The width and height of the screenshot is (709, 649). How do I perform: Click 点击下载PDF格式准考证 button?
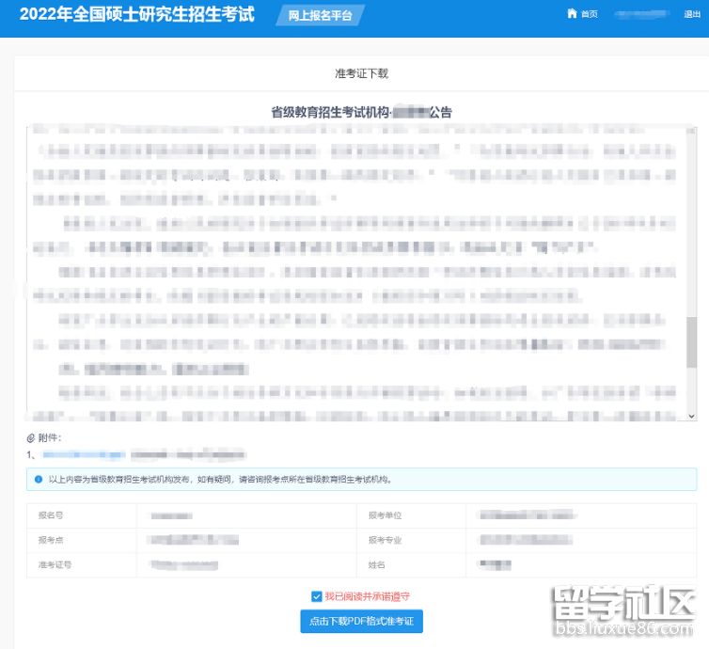pos(361,622)
